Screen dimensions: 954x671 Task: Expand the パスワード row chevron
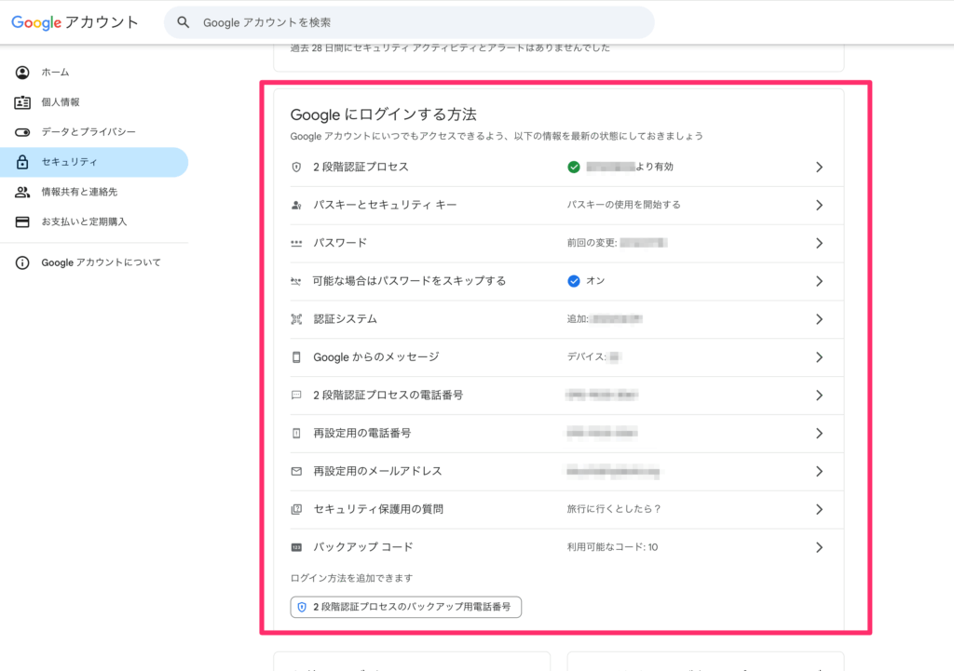click(819, 243)
